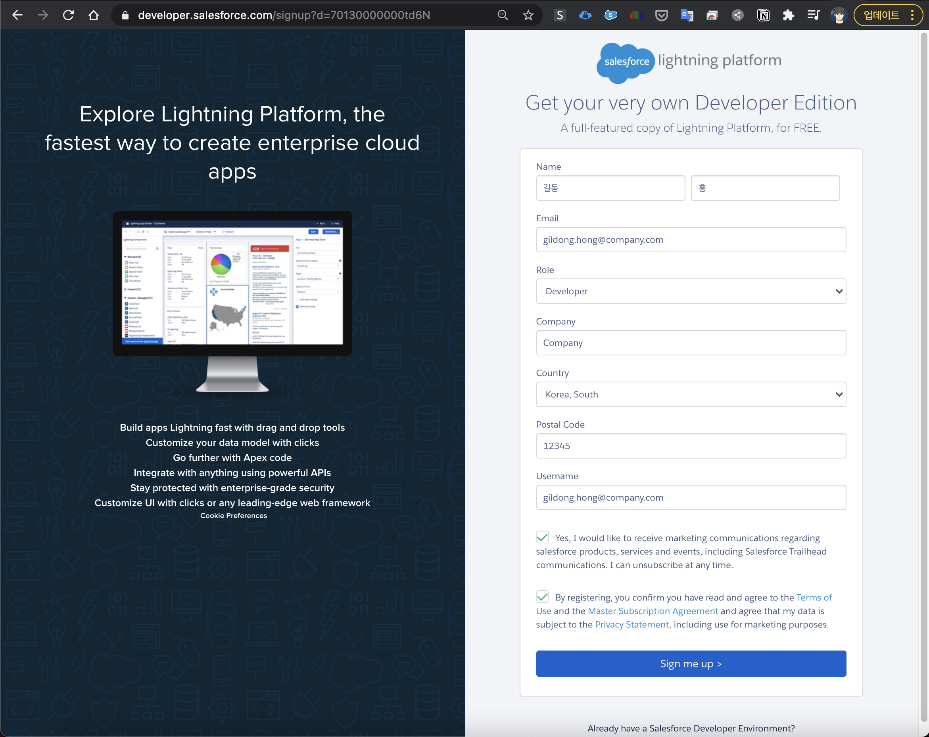
Task: Open the Chrome three-dot menu
Action: (x=912, y=15)
